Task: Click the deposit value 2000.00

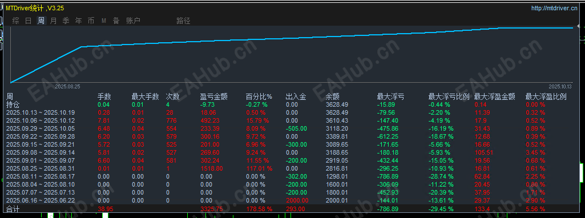Action: [x=297, y=200]
